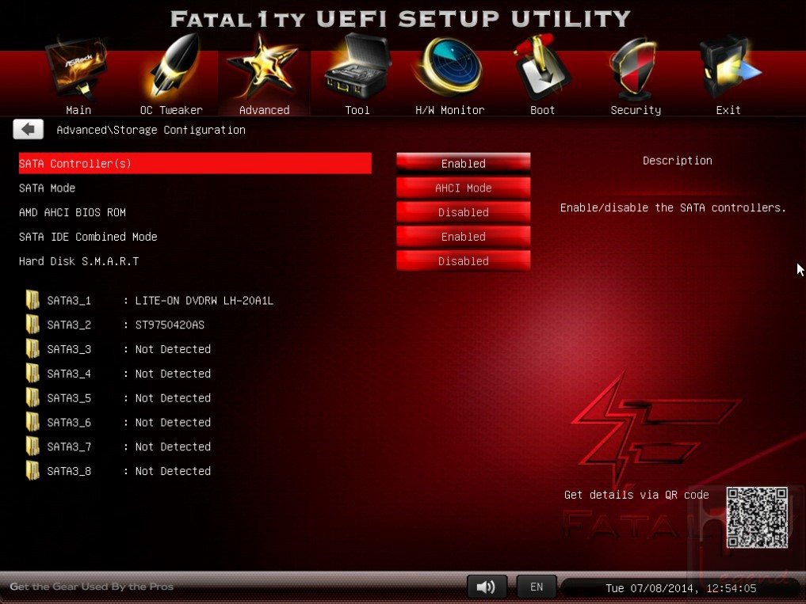Screen dimensions: 806x604
Task: Select the SATA3_7 port label
Action: (69, 446)
